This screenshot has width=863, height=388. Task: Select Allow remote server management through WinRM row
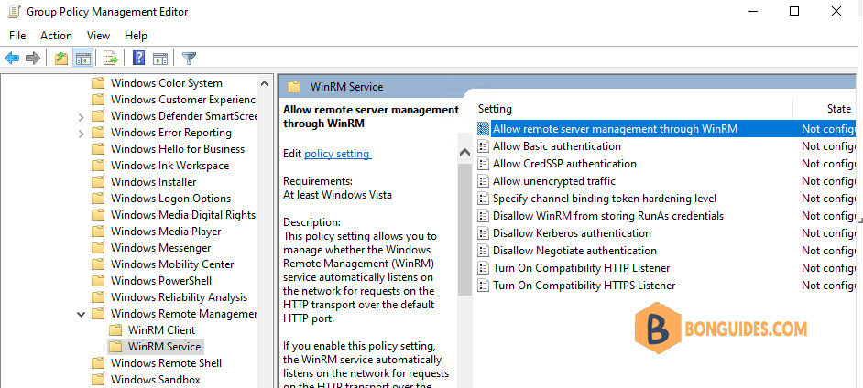point(666,129)
